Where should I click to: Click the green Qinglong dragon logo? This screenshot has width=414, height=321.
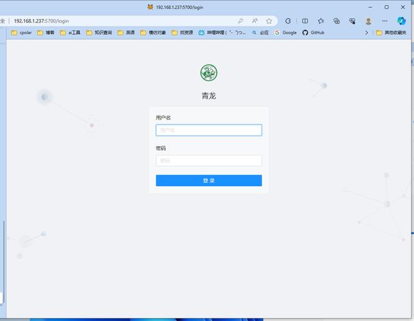coord(209,73)
